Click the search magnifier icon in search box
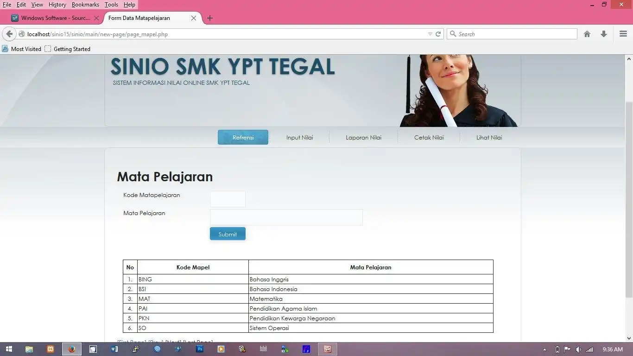Viewport: 633px width, 356px height. (453, 34)
